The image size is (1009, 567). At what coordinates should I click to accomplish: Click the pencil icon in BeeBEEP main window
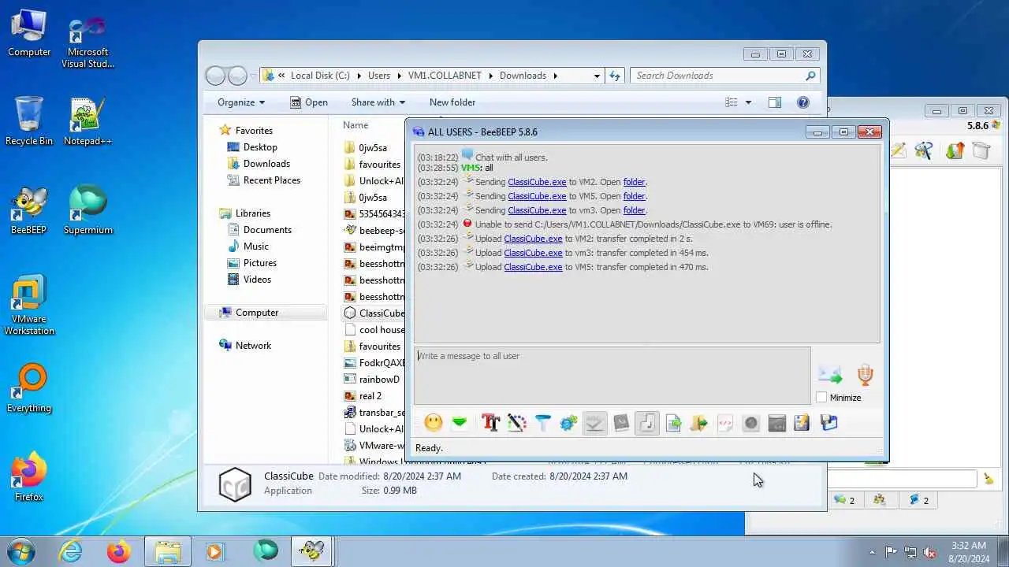coord(899,150)
